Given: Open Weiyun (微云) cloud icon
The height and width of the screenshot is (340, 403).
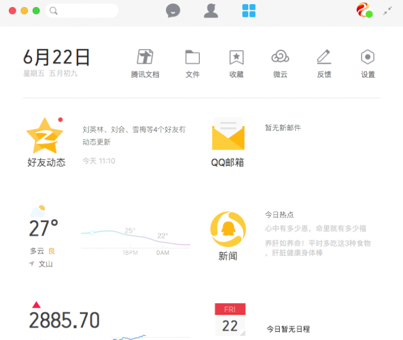Looking at the screenshot, I should tap(280, 56).
